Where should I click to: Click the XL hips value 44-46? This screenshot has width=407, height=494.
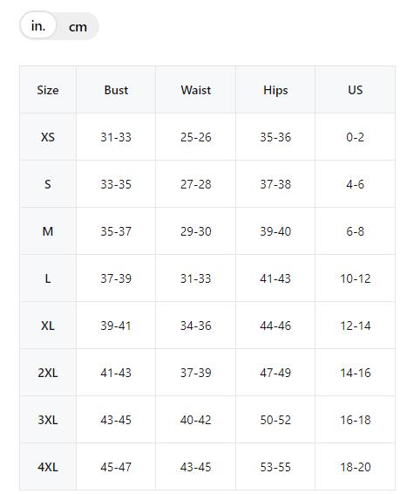pyautogui.click(x=275, y=326)
